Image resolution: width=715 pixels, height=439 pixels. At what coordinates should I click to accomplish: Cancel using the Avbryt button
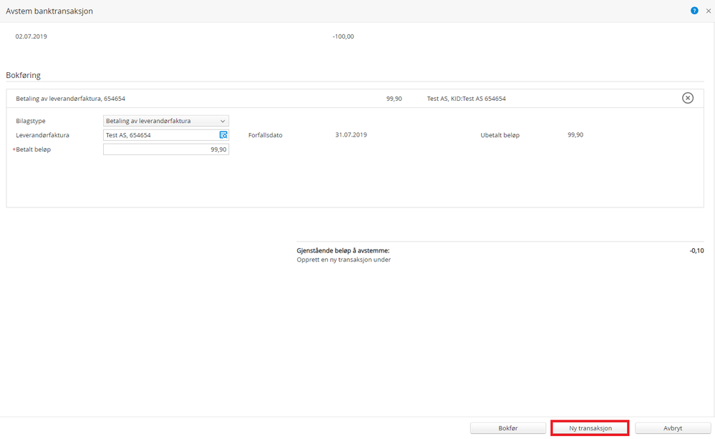[x=672, y=428]
